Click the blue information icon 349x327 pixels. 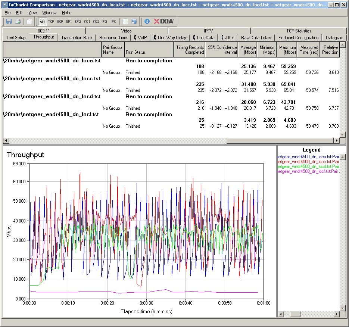coord(147,21)
